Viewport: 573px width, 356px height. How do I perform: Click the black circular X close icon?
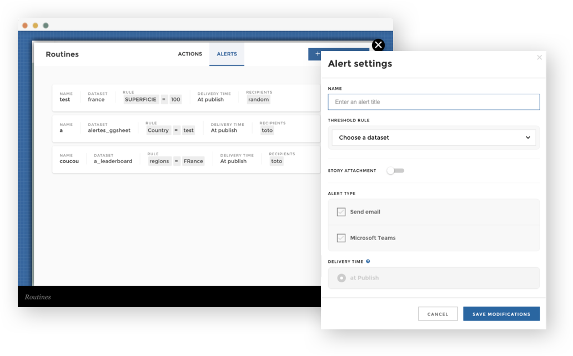point(378,45)
